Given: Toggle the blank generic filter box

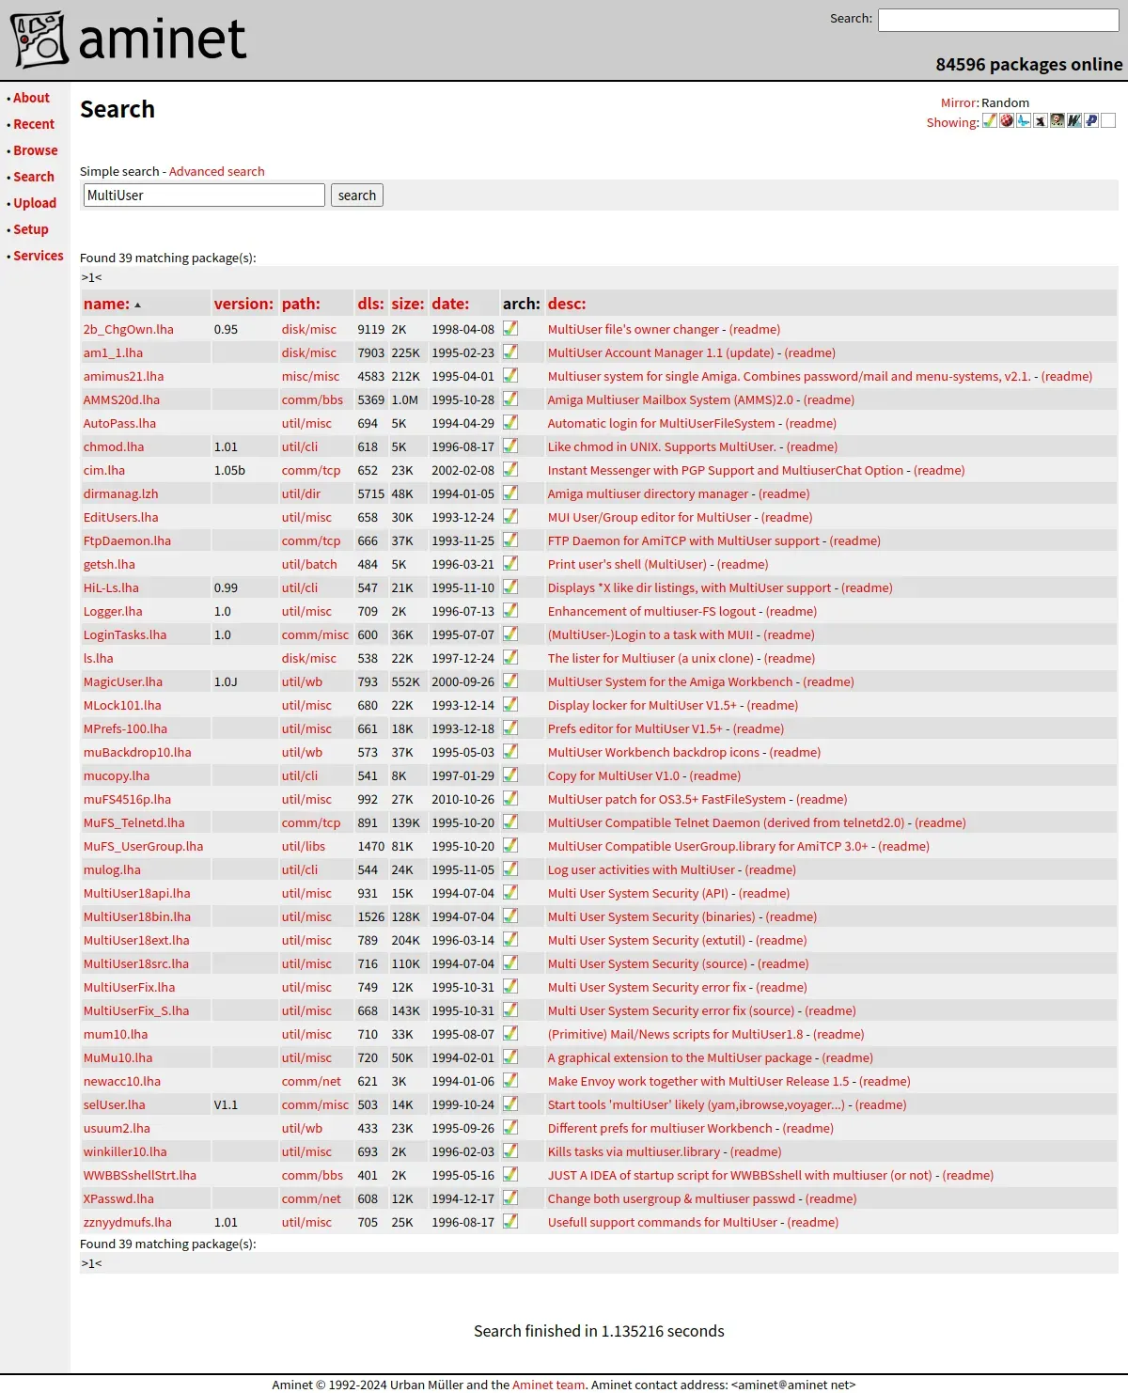Looking at the screenshot, I should tap(1108, 120).
